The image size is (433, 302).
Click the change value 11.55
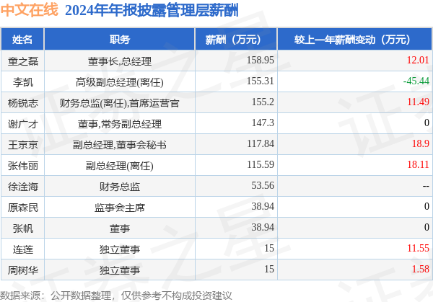(418, 248)
